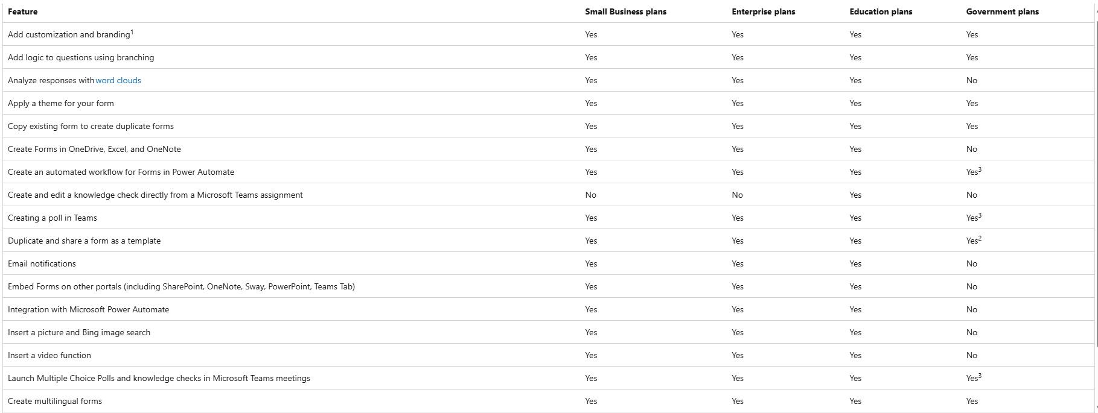Select Integration with Microsoft Power Automate text
1098x413 pixels.
(x=89, y=309)
